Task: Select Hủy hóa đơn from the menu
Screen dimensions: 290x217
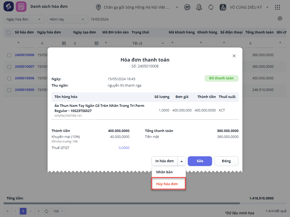Action: tap(169, 184)
